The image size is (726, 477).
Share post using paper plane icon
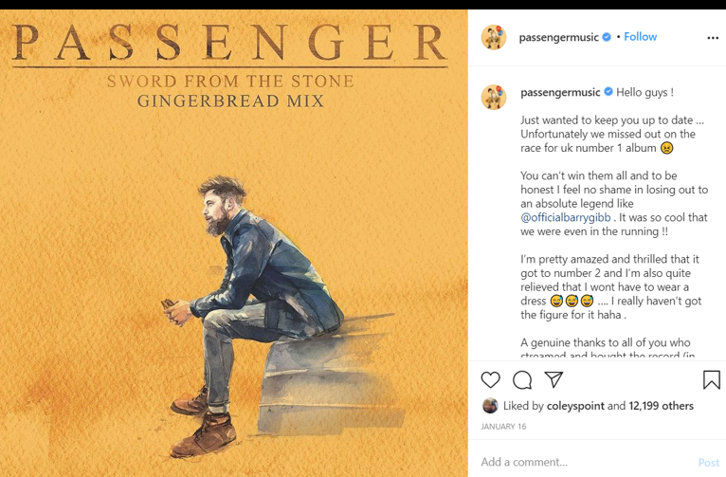(x=554, y=379)
